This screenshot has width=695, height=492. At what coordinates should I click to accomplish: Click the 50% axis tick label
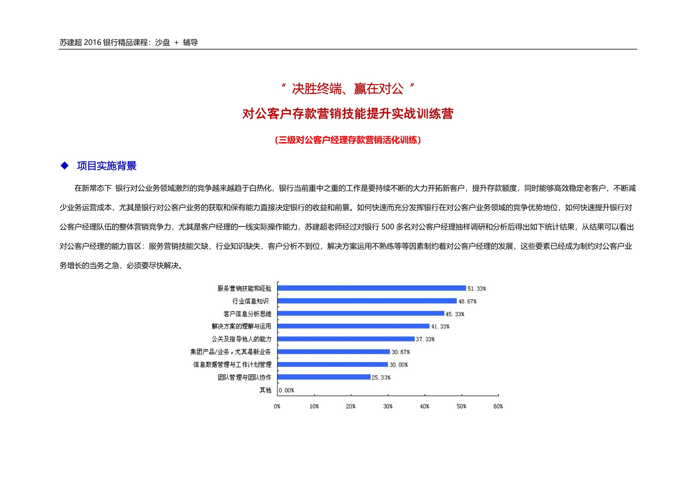point(461,406)
